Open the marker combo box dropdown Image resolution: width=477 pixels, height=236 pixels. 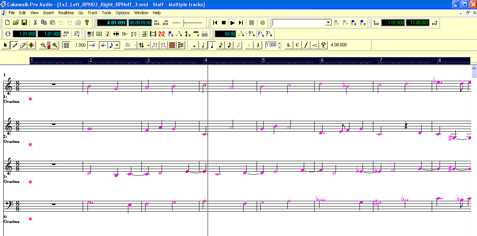[x=328, y=23]
